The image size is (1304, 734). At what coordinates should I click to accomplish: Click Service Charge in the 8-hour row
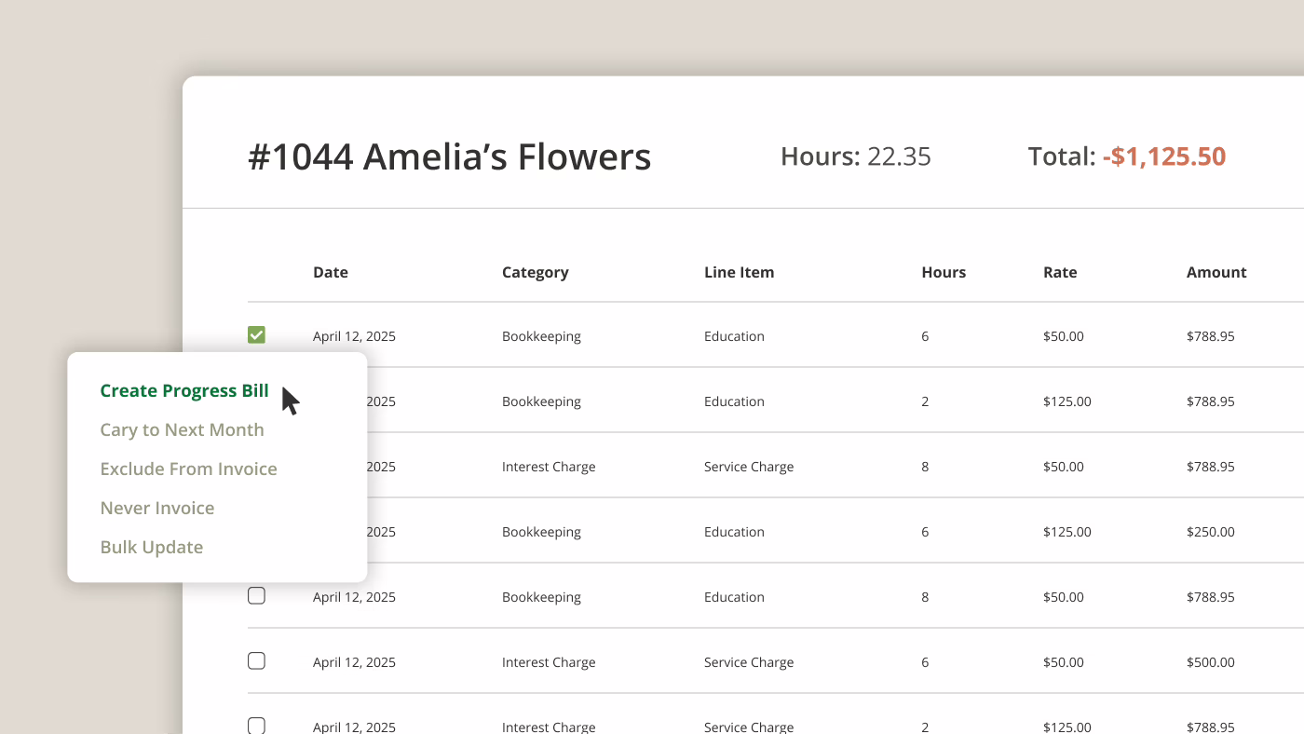pos(749,467)
